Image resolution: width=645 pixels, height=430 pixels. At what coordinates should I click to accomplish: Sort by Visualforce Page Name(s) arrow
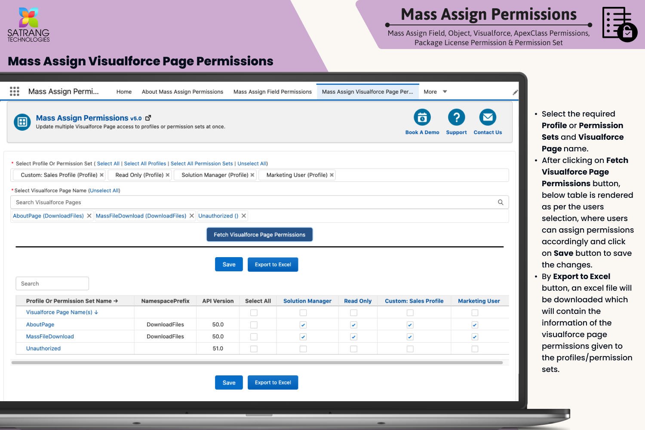pyautogui.click(x=96, y=313)
